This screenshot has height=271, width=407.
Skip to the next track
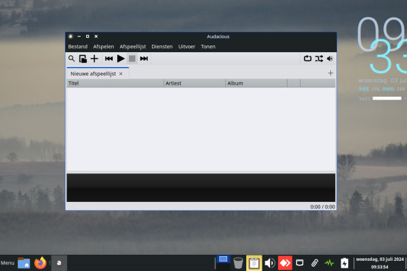coord(144,59)
